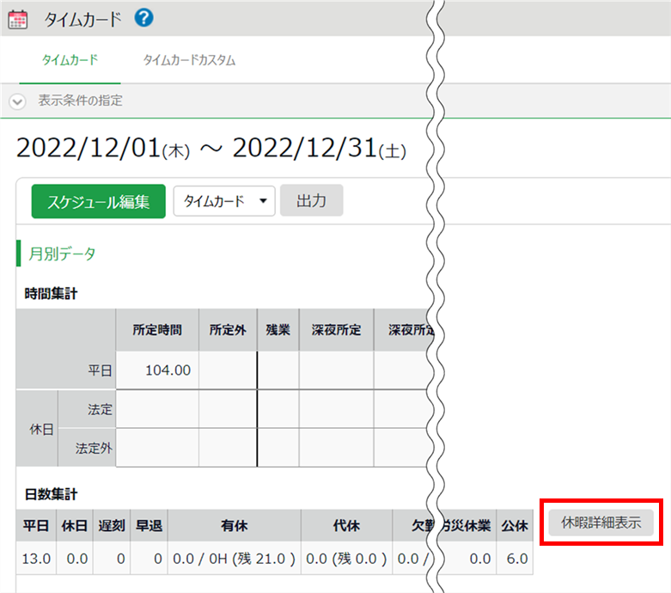Select the 104.00 scheduled hours cell
Image resolution: width=671 pixels, height=593 pixels.
pos(157,370)
